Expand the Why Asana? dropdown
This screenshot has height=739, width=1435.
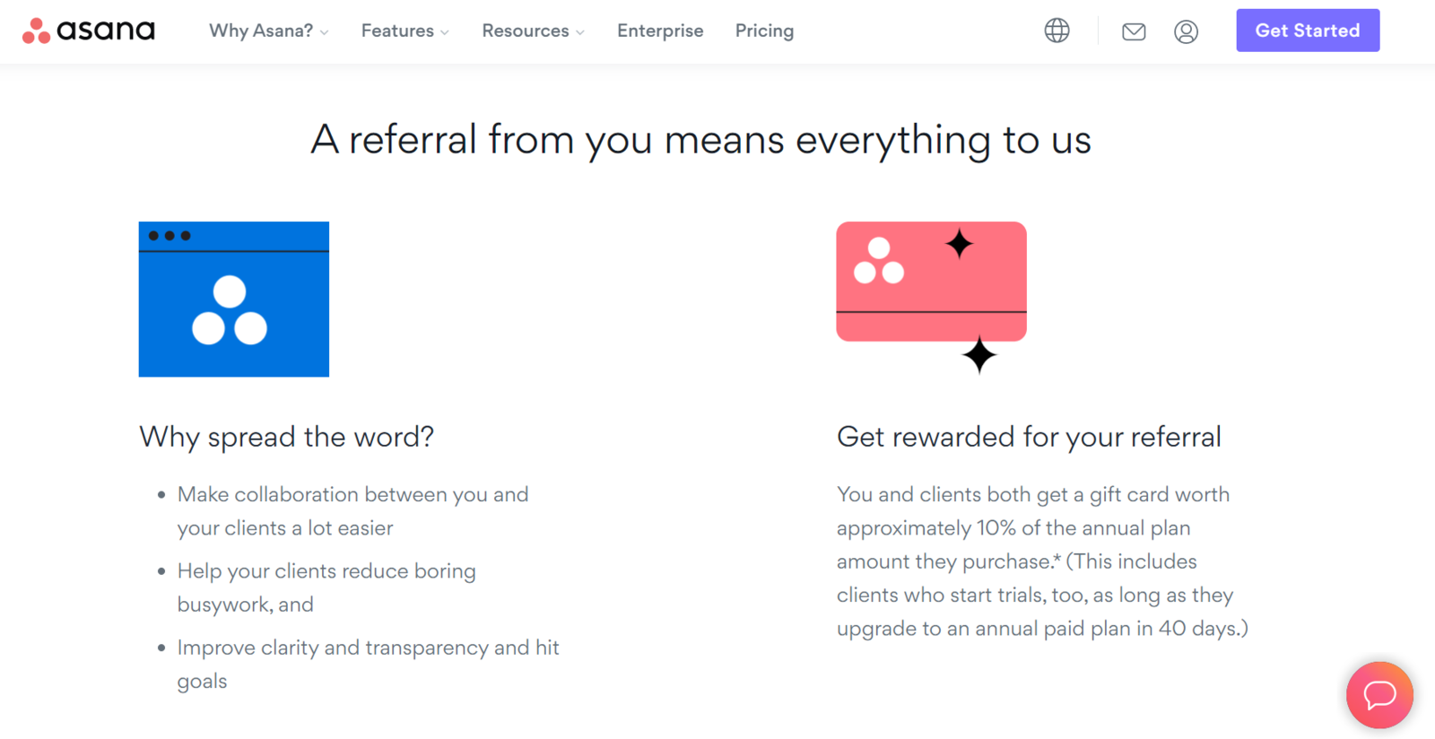268,30
